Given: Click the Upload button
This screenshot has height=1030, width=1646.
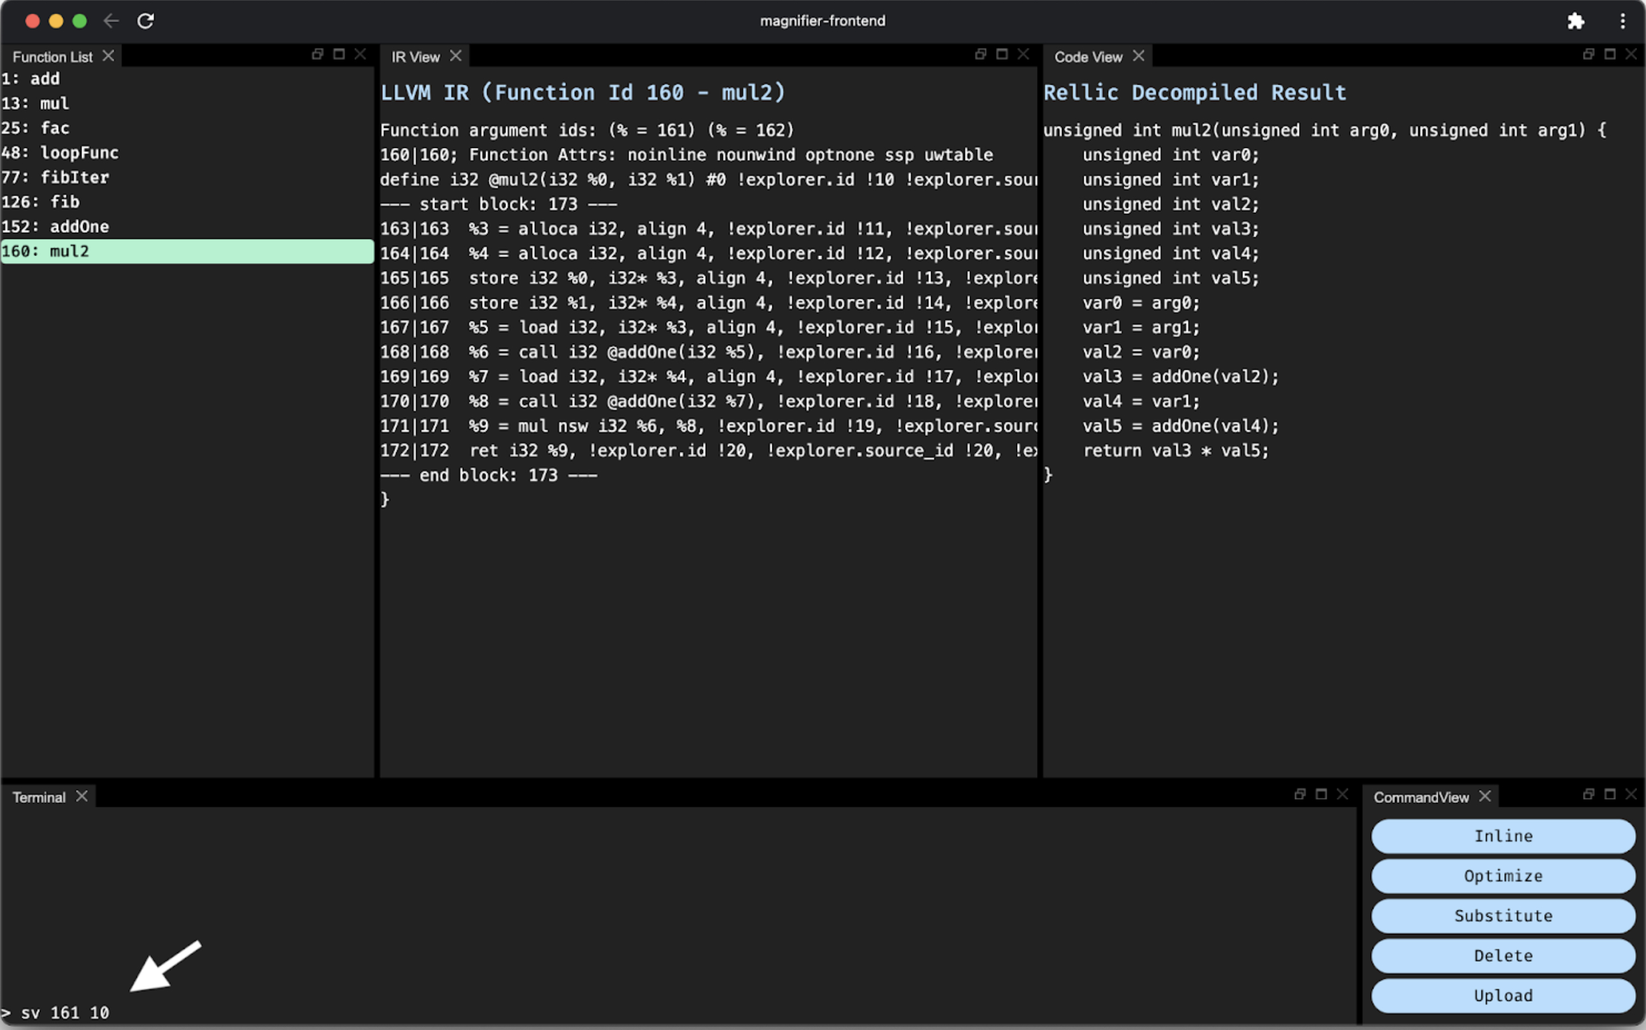Looking at the screenshot, I should pos(1503,996).
